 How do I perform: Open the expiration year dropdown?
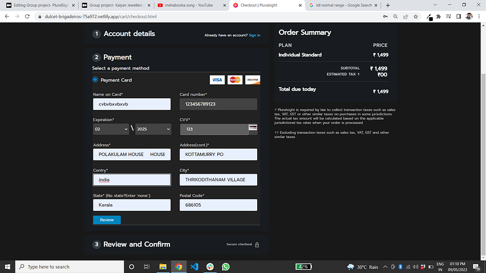[153, 129]
